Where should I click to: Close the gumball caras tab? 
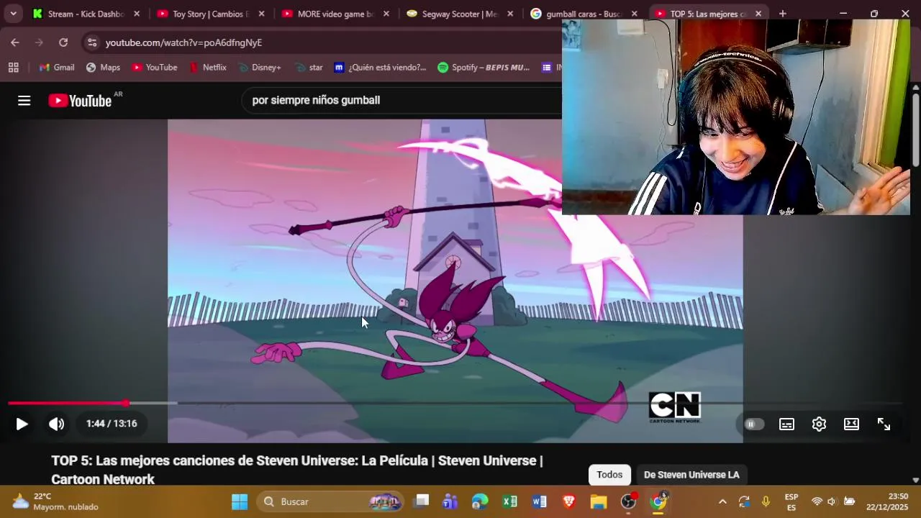click(634, 14)
